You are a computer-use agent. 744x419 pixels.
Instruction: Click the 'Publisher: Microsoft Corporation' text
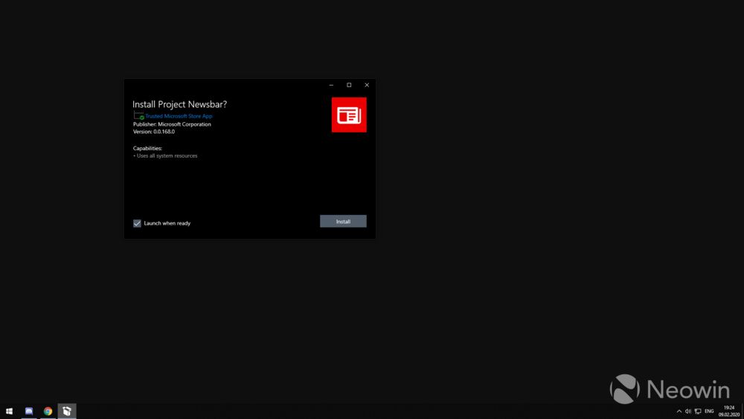pos(172,124)
